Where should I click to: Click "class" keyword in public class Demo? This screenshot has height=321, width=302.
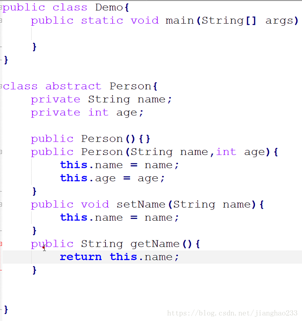(70, 8)
